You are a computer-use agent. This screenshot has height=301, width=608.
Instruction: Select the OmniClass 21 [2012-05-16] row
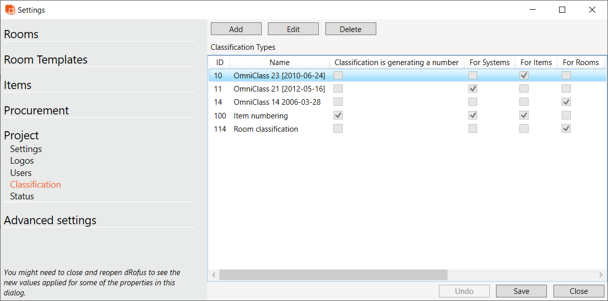(407, 88)
